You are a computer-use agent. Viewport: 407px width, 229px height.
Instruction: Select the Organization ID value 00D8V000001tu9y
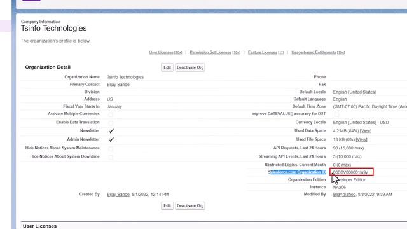pos(350,172)
